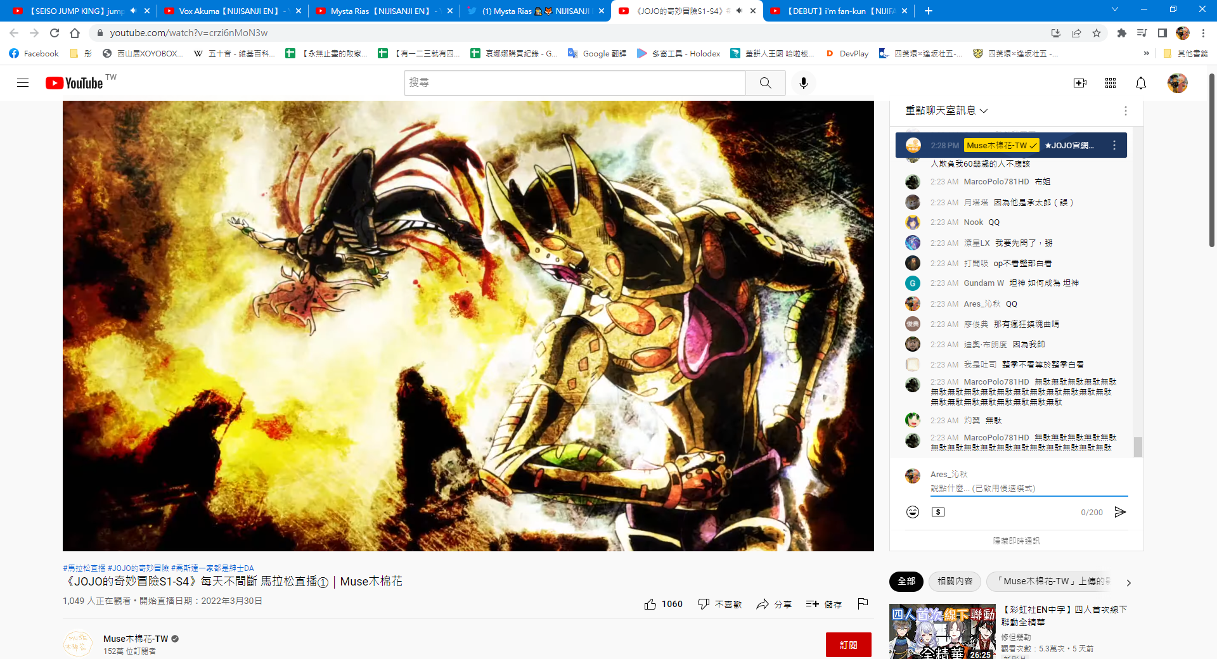Viewport: 1217px width, 659px height.
Task: Open DevPlay bookmark
Action: tap(847, 54)
